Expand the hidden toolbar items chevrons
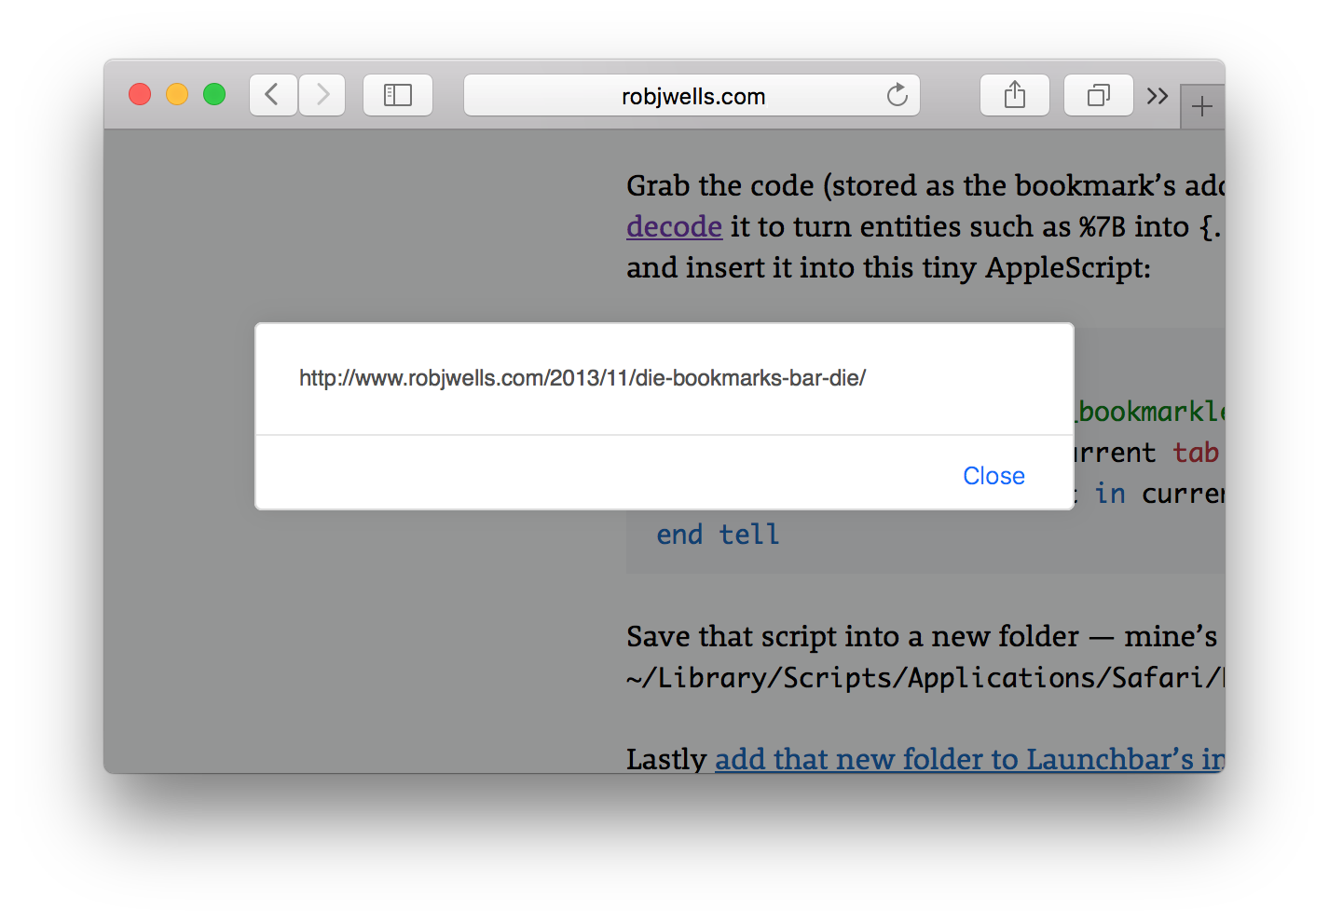 [x=1158, y=96]
